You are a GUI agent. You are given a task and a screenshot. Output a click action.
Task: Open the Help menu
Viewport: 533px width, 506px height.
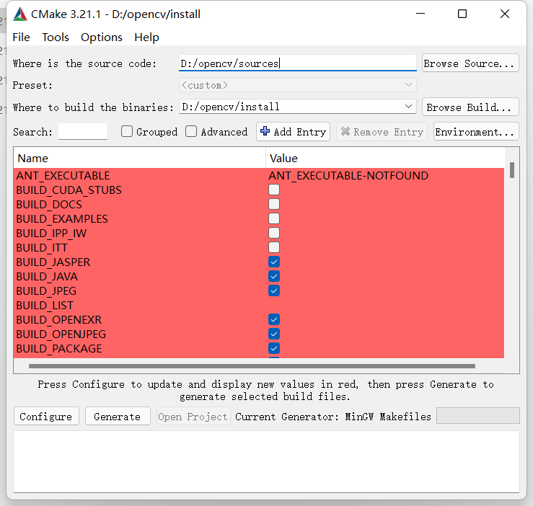pos(146,37)
